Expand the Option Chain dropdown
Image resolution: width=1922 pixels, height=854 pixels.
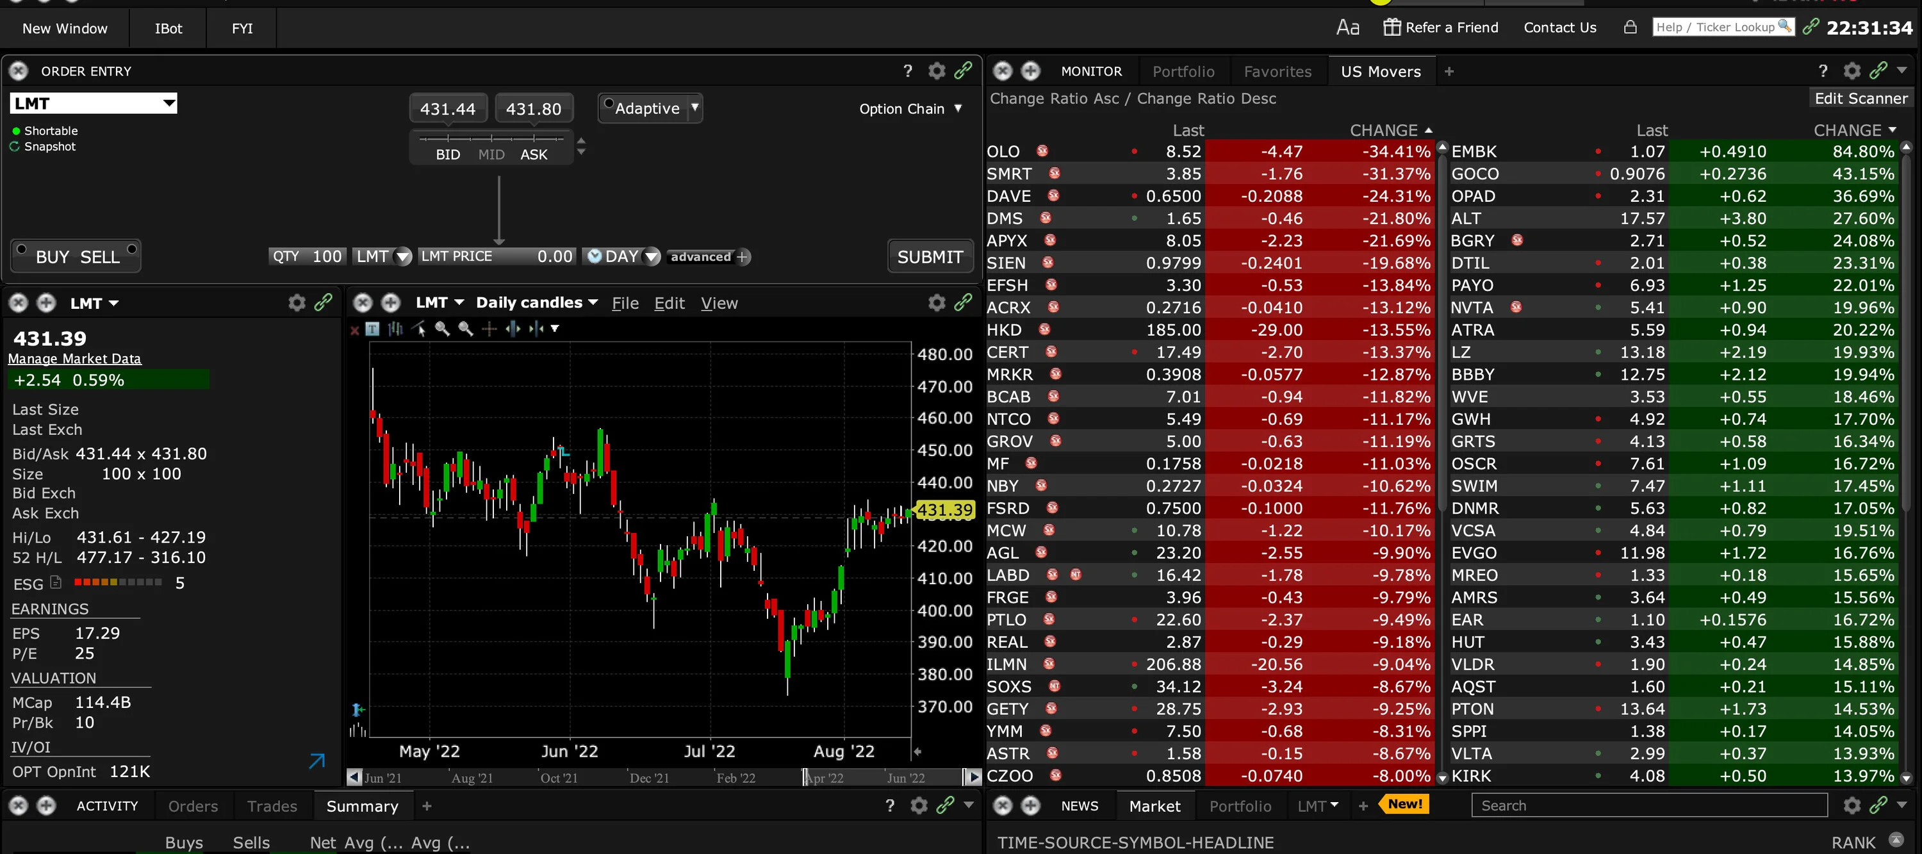tap(910, 109)
